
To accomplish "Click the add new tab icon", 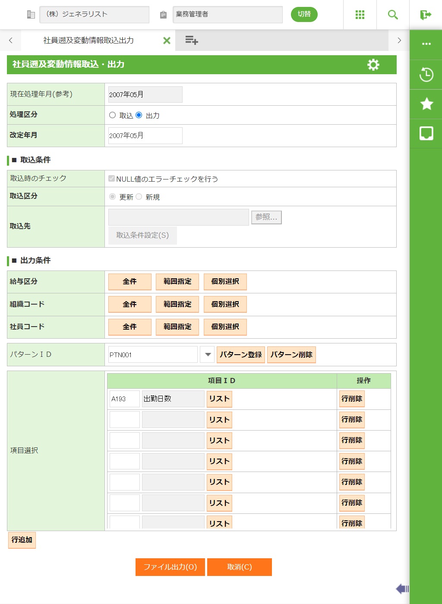I will point(191,41).
